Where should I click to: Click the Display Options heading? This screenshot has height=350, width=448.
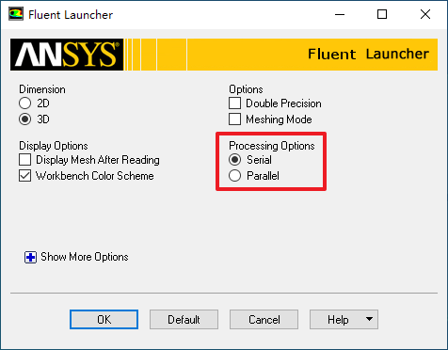coord(54,146)
